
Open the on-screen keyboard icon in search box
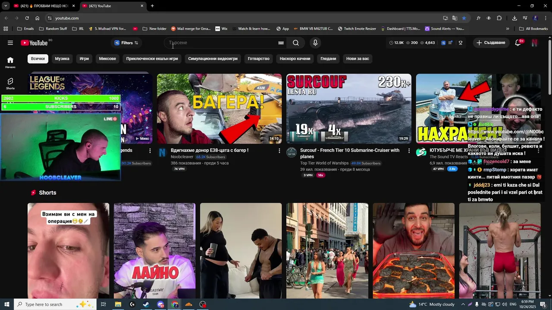click(x=281, y=43)
